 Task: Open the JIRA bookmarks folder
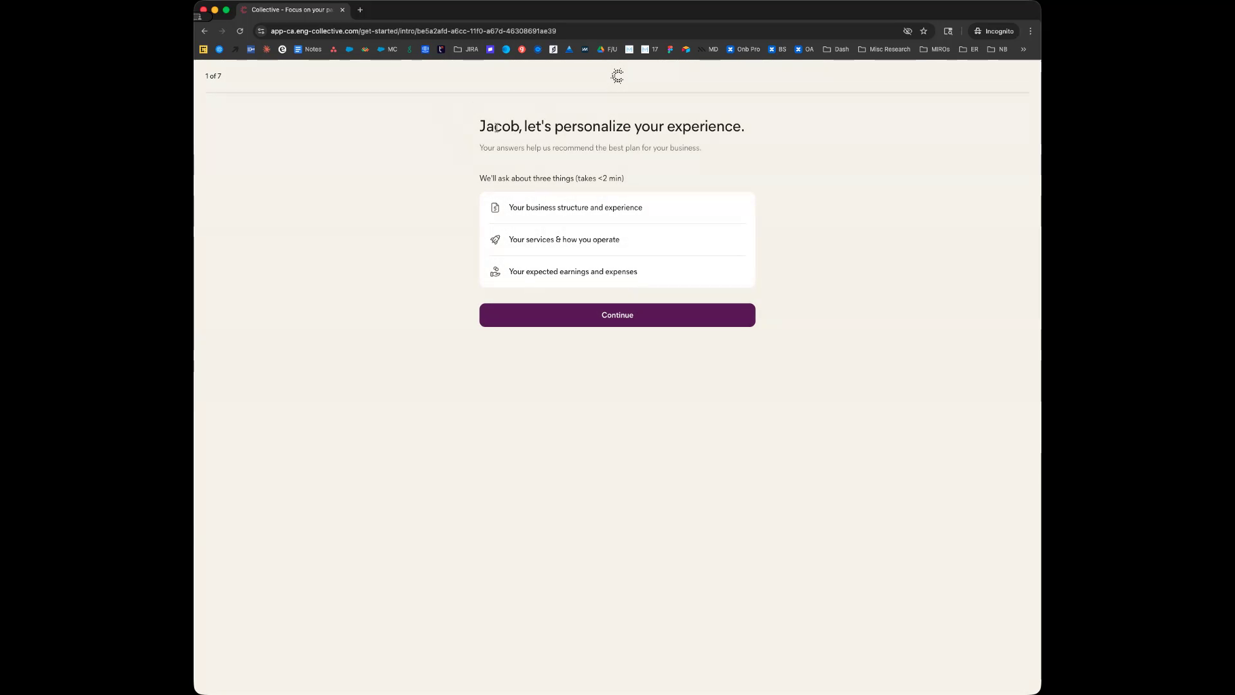click(466, 50)
